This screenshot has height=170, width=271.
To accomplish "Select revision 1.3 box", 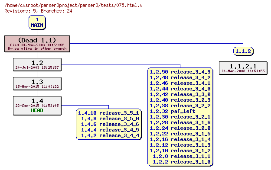I will coord(37,83).
